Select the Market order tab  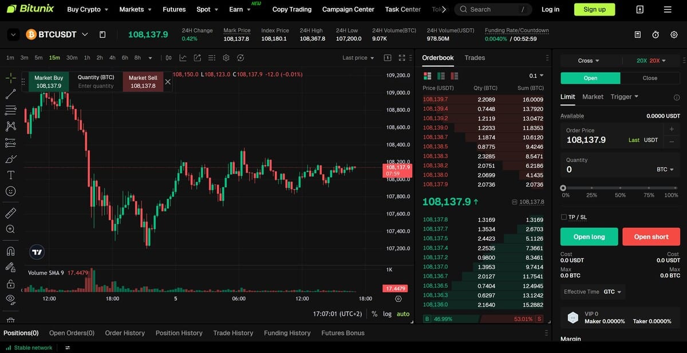pyautogui.click(x=593, y=97)
